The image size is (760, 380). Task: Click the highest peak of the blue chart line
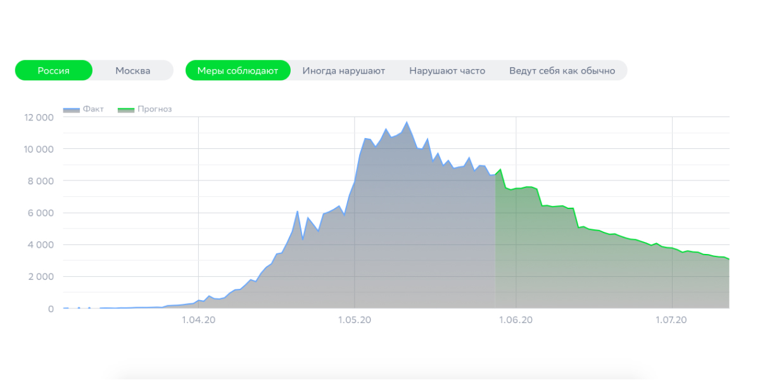click(407, 122)
